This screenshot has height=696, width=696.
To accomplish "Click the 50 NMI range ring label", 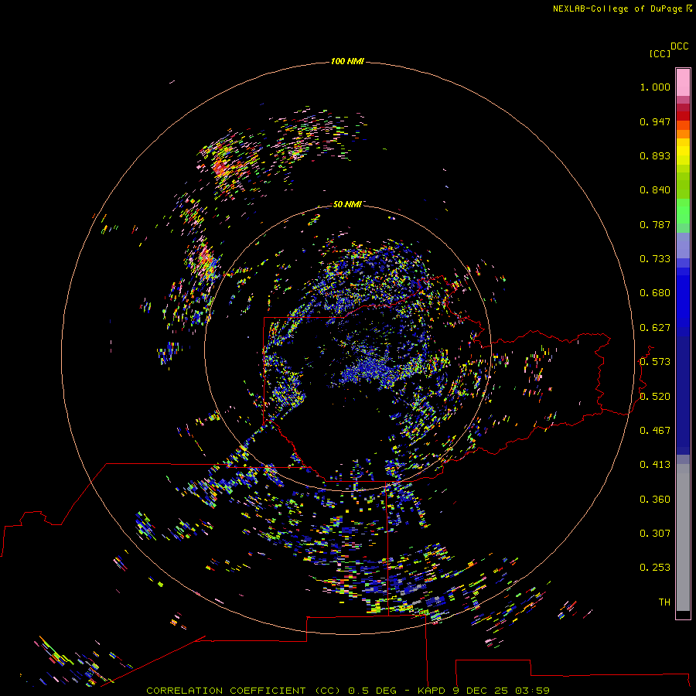I will click(347, 204).
